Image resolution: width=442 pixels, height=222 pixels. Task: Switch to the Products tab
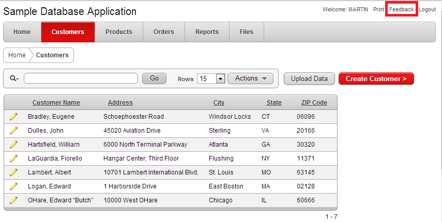(119, 32)
